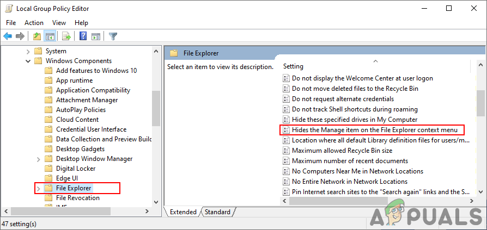Screen dimensions: 487x230
Task: Click folder icon beside Digital Locker
Action: [48, 169]
